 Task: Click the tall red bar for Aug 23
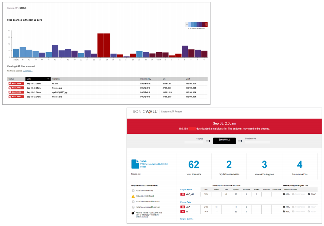(x=101, y=45)
